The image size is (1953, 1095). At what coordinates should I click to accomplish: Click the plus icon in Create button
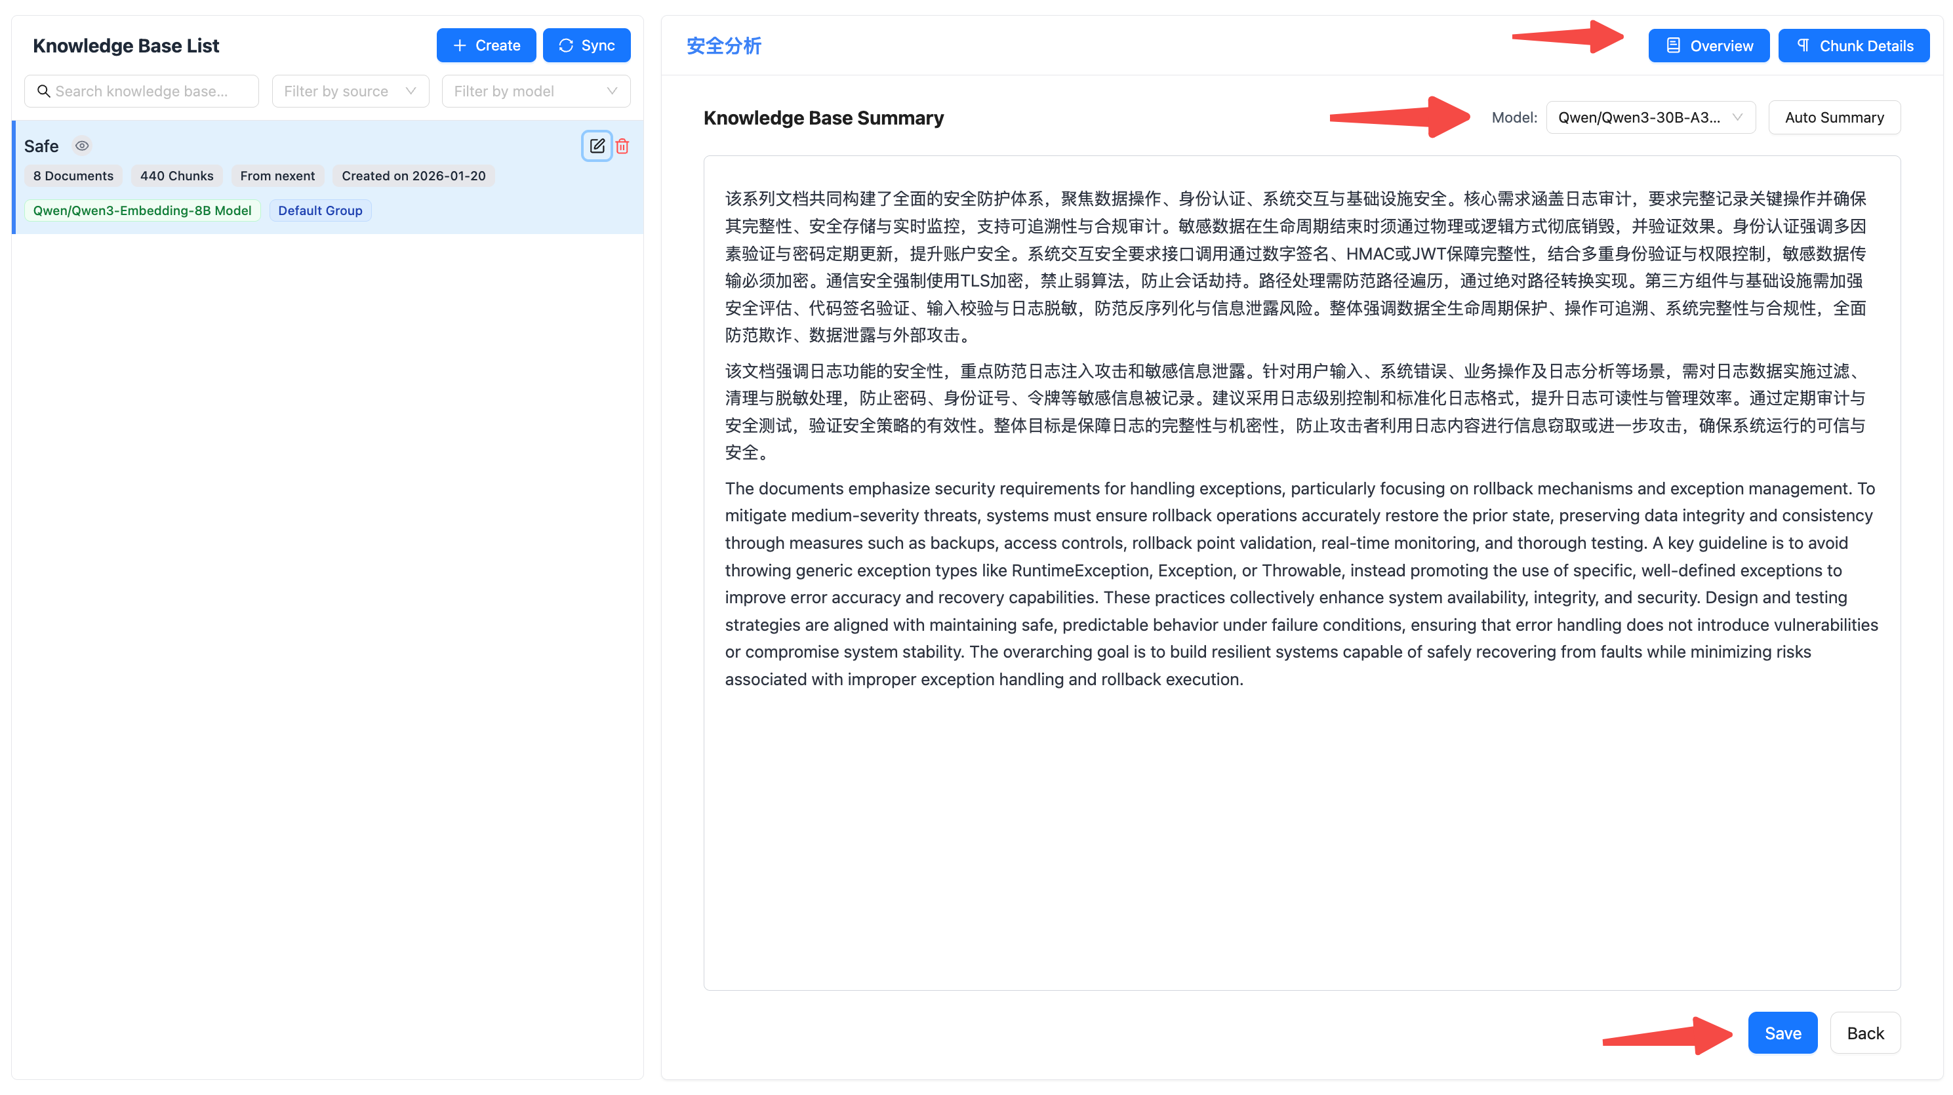click(x=460, y=45)
